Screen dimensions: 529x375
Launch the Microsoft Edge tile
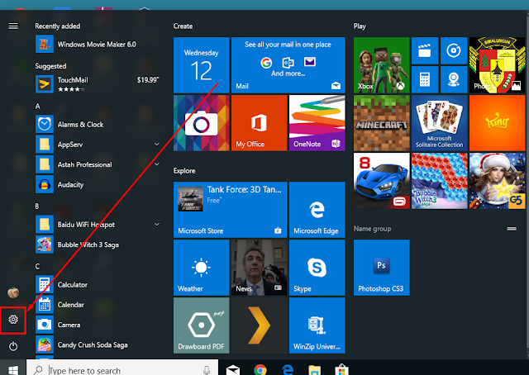point(317,210)
